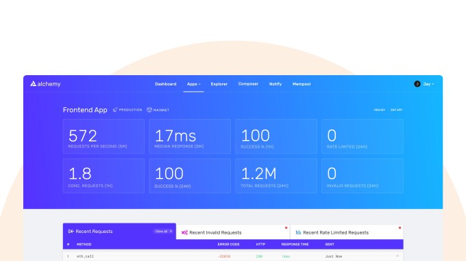The height and width of the screenshot is (261, 466).
Task: Click the Sent column header
Action: [330, 245]
